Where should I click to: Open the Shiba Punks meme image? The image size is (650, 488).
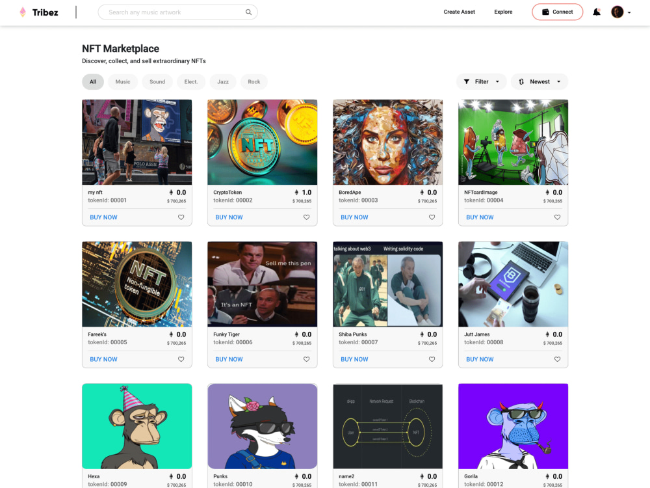387,284
